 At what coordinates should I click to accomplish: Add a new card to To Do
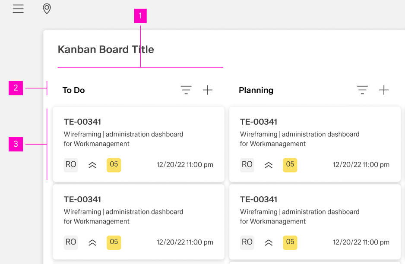click(x=208, y=90)
